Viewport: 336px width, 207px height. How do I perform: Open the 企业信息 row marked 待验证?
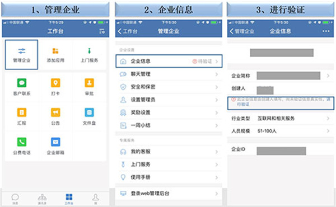169,61
